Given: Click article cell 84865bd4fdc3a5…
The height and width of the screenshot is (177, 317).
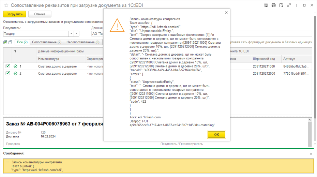Looking at the screenshot, I should tap(296, 67).
